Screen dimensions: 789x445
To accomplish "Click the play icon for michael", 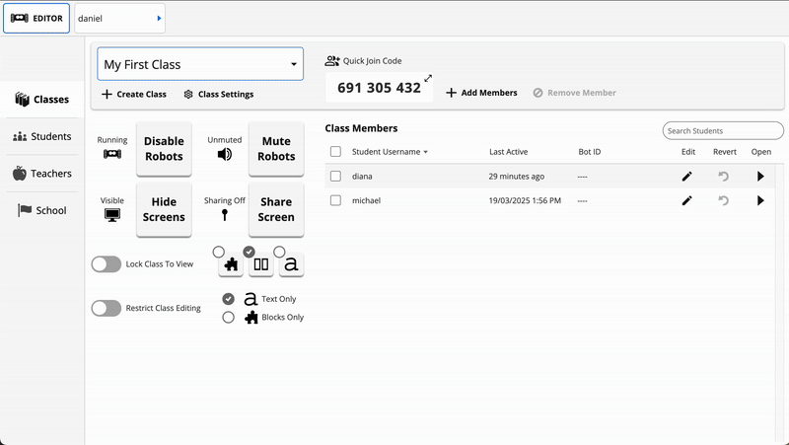I will point(760,200).
